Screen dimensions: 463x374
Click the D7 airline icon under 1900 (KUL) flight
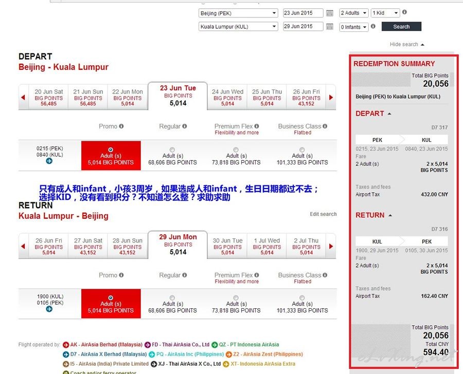pos(49,309)
